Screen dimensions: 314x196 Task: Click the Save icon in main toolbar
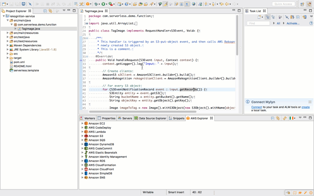pos(11,4)
